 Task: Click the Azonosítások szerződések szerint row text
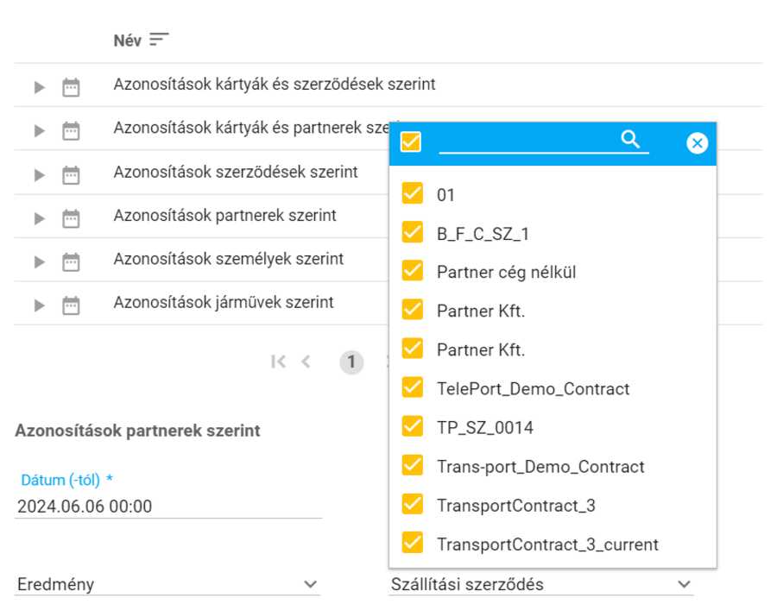(236, 172)
